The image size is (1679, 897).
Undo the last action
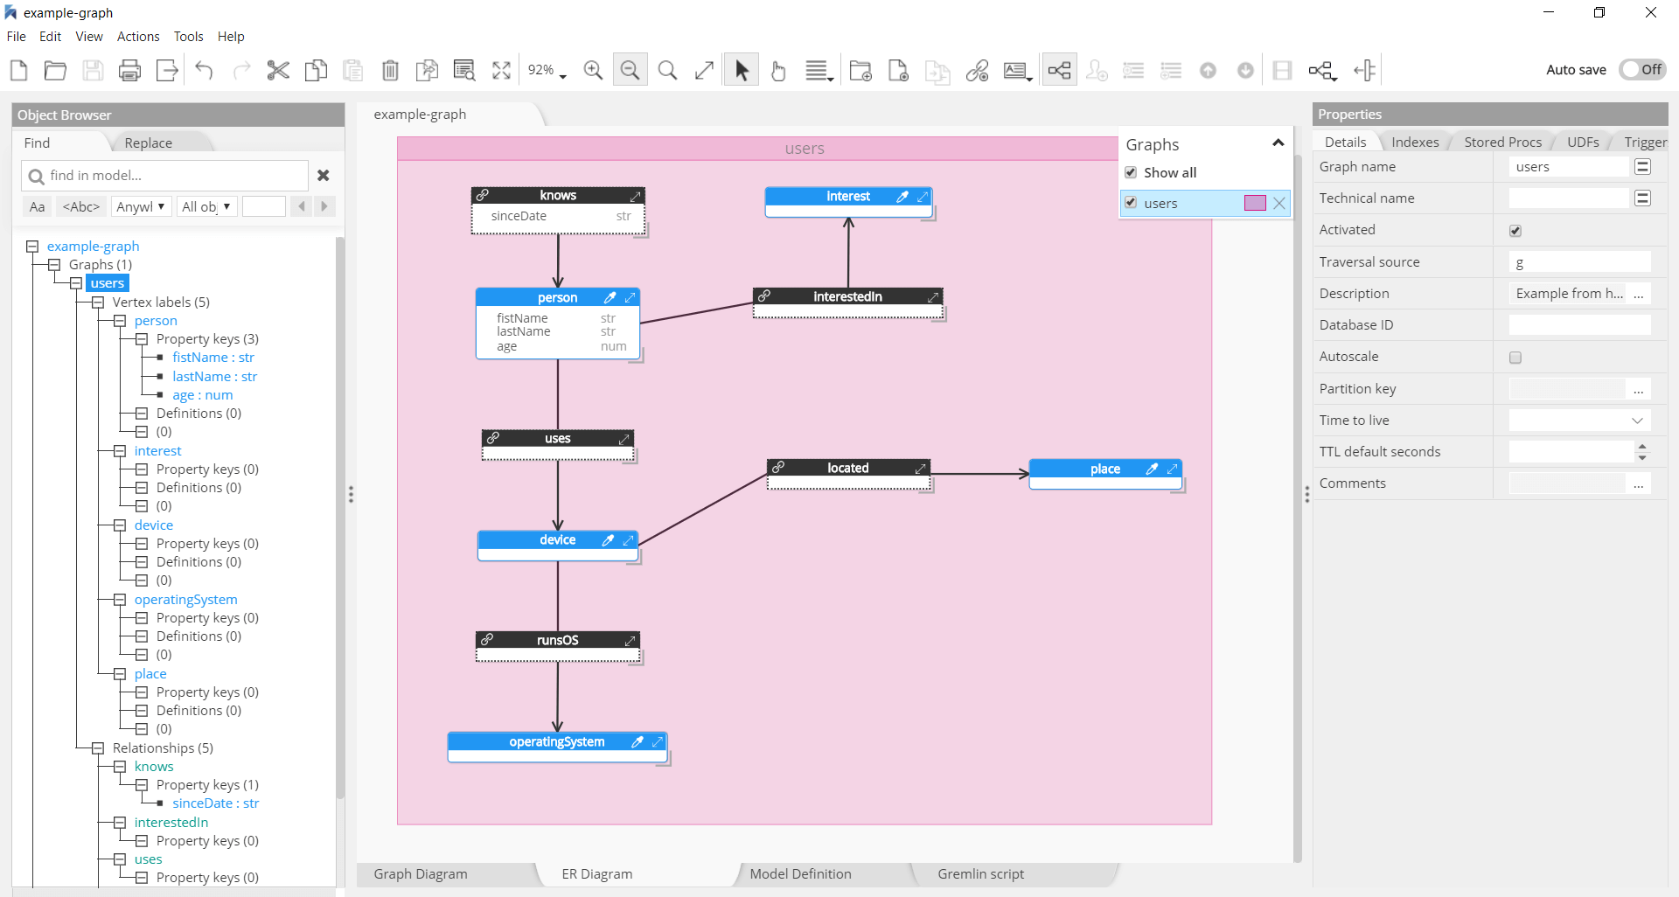pyautogui.click(x=205, y=70)
